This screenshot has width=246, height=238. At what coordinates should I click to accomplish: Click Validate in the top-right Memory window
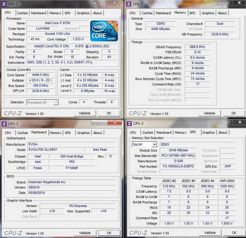click(209, 113)
